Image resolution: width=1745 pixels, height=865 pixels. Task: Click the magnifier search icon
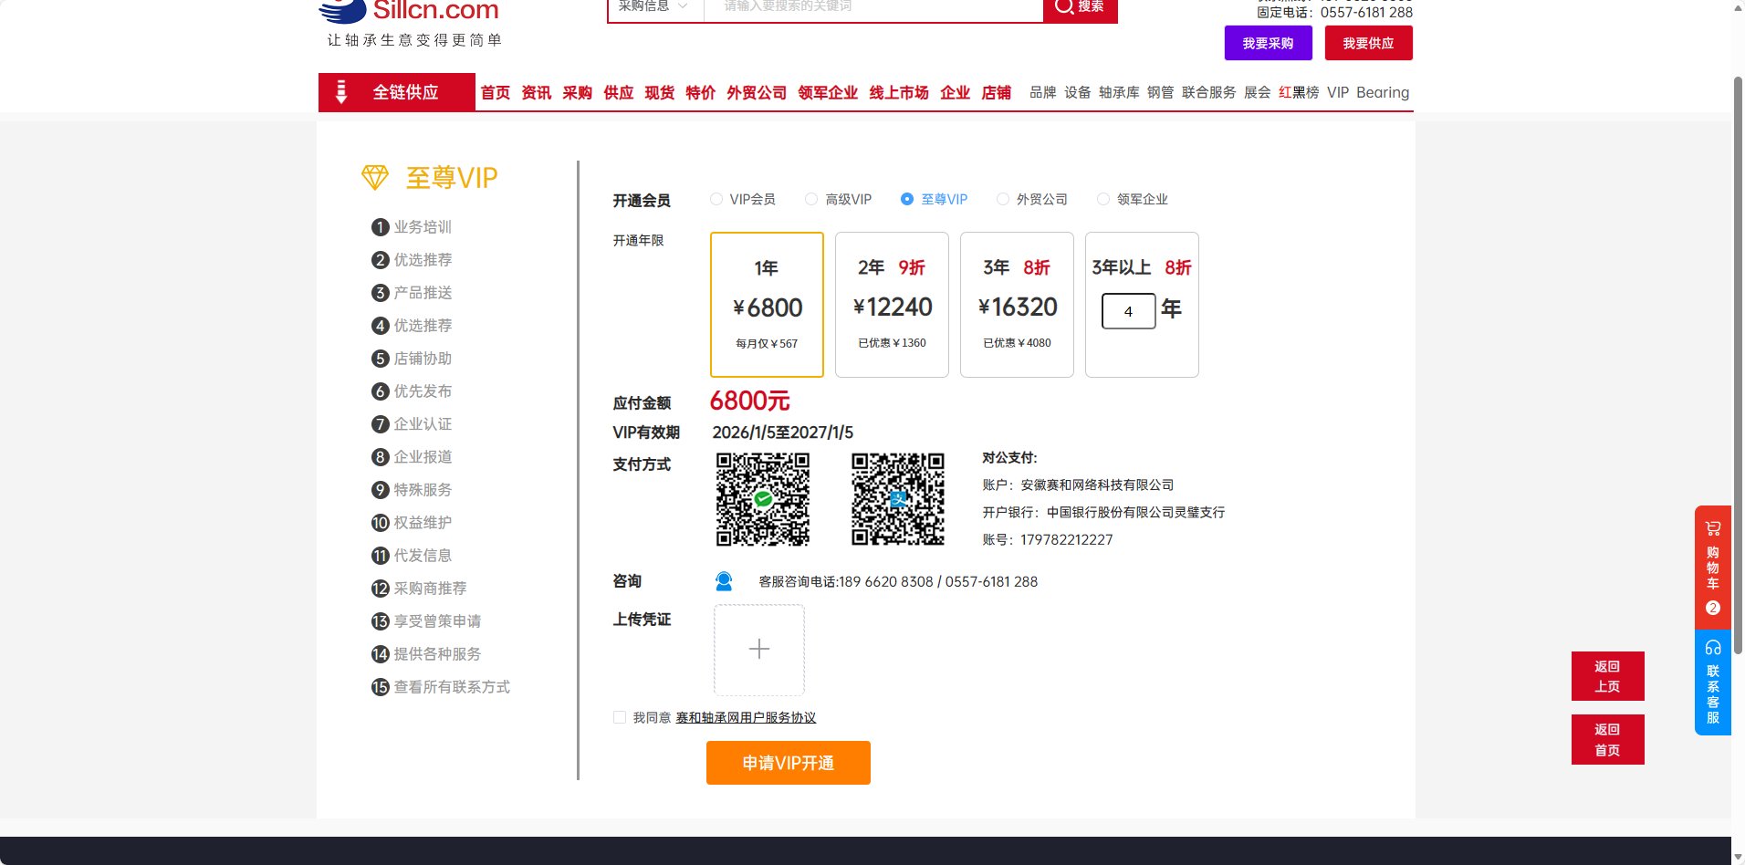pyautogui.click(x=1063, y=7)
